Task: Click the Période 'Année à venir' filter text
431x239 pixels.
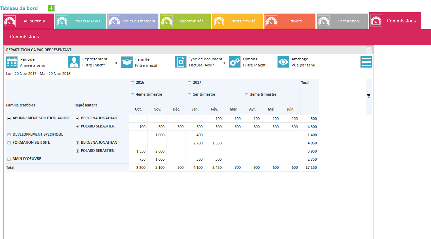Action: pos(33,65)
